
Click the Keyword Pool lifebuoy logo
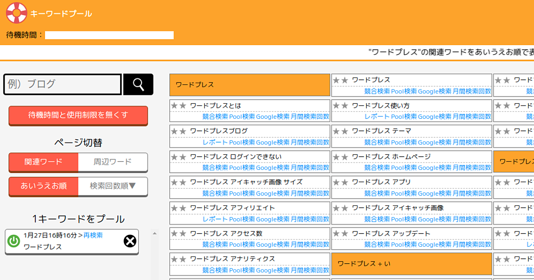pyautogui.click(x=17, y=13)
